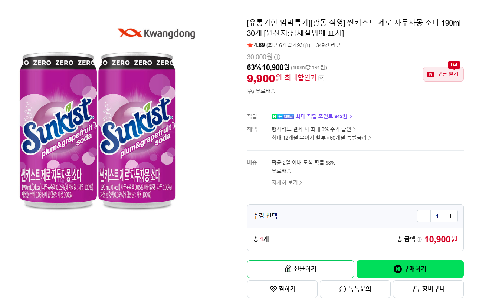Click the info icon next to 최근 6개월 4.93
The width and height of the screenshot is (479, 305).
[x=305, y=45]
